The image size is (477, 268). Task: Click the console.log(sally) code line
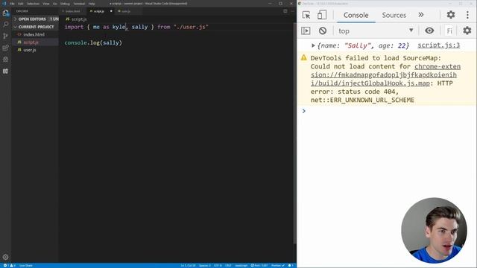click(x=93, y=42)
